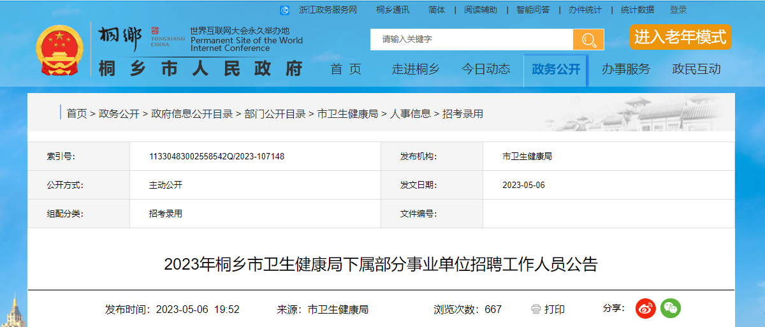Click 政府信息公开目录 breadcrumb link

coord(191,113)
